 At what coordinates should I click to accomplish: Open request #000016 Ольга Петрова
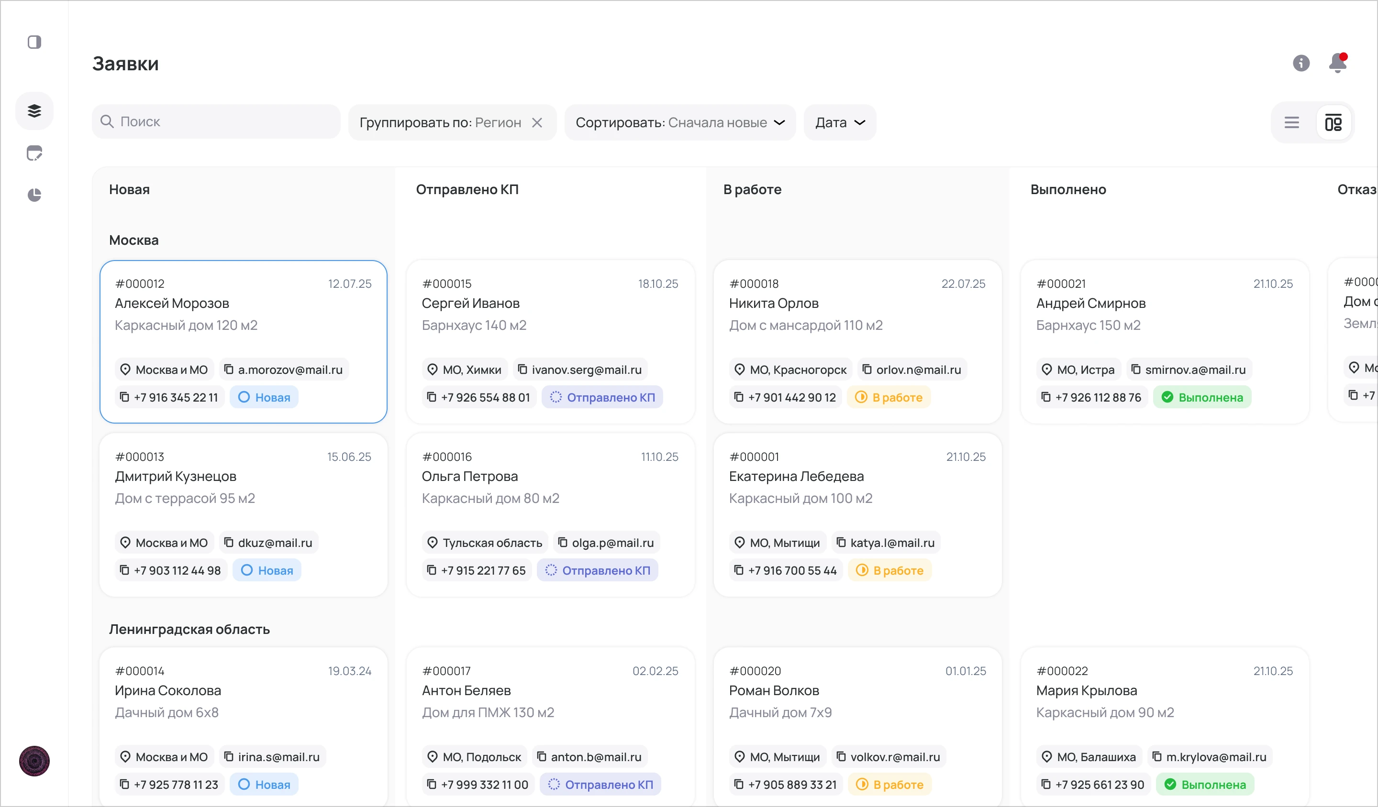[550, 515]
